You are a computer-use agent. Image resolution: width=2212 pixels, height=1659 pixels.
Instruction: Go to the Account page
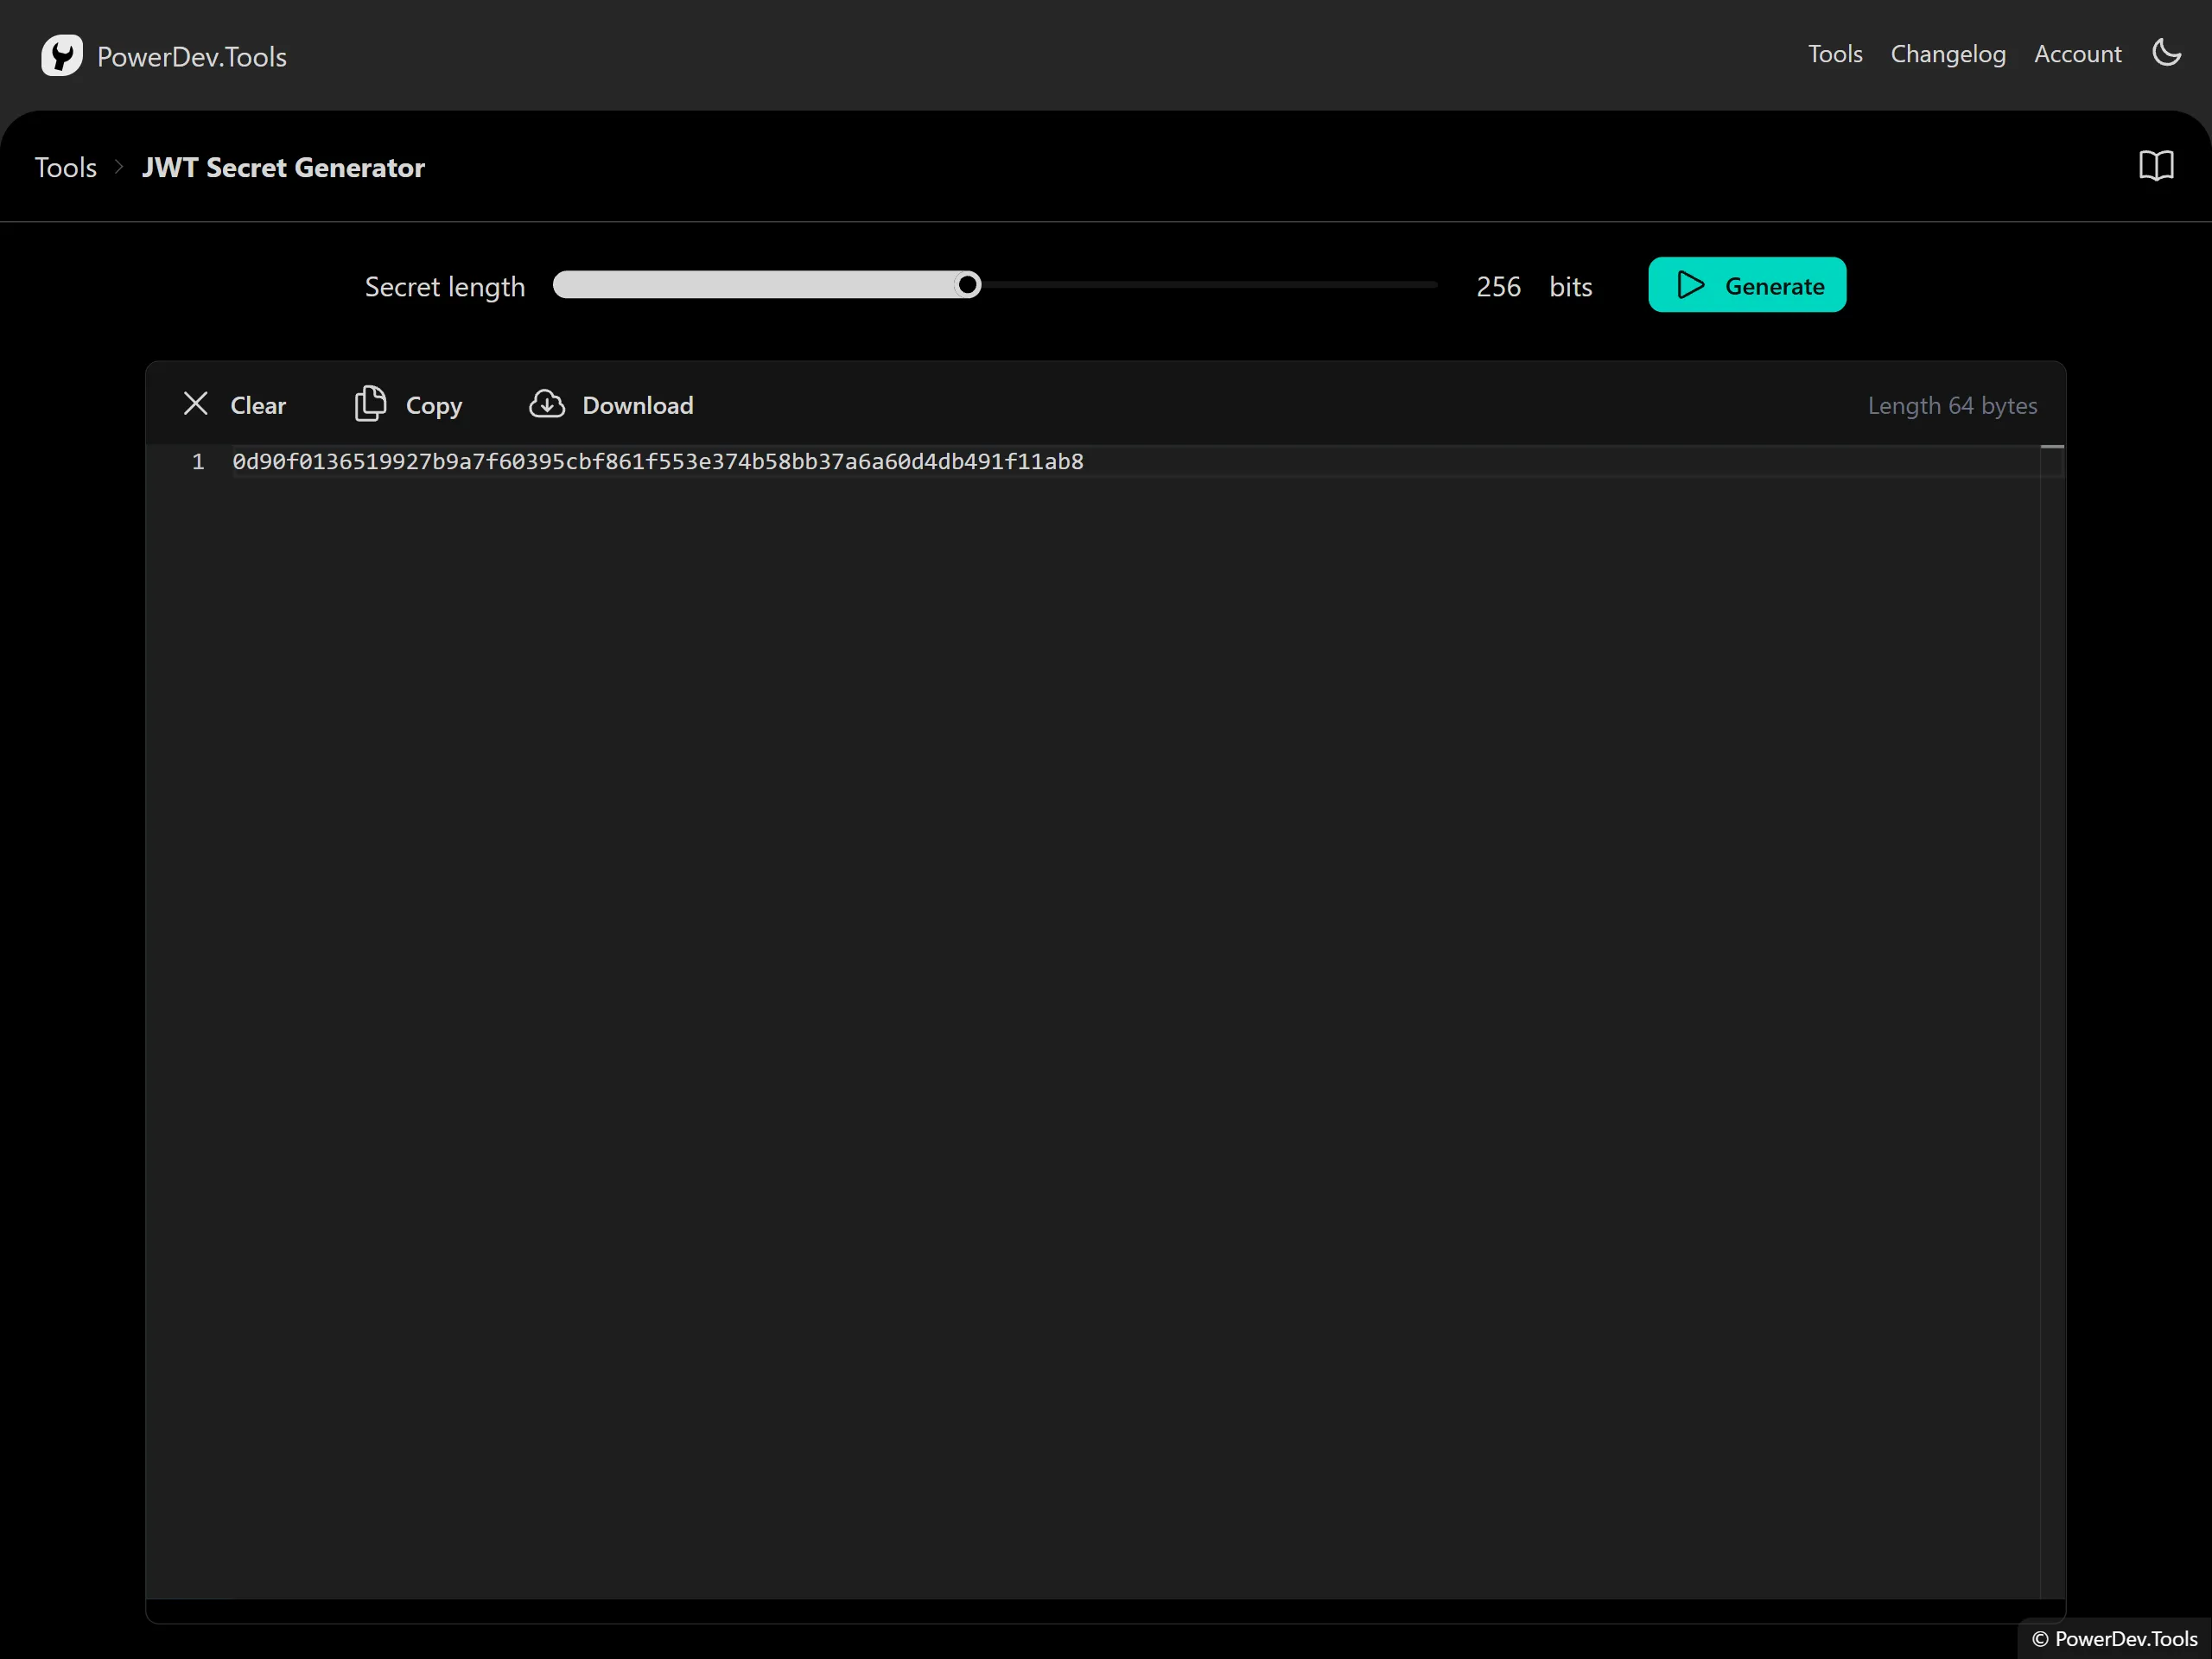(2077, 54)
